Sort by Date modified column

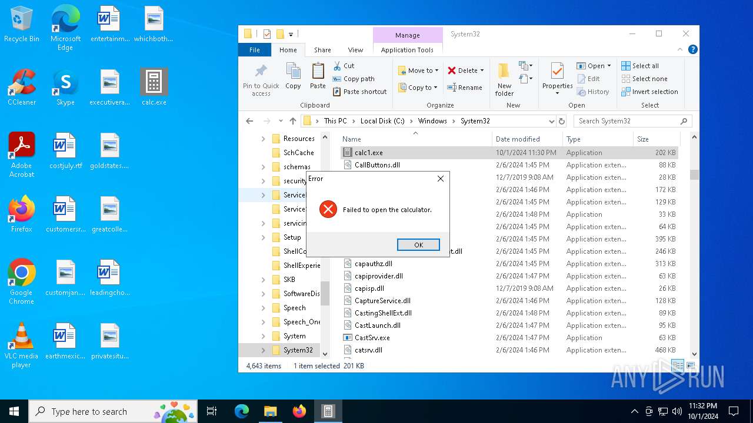527,139
